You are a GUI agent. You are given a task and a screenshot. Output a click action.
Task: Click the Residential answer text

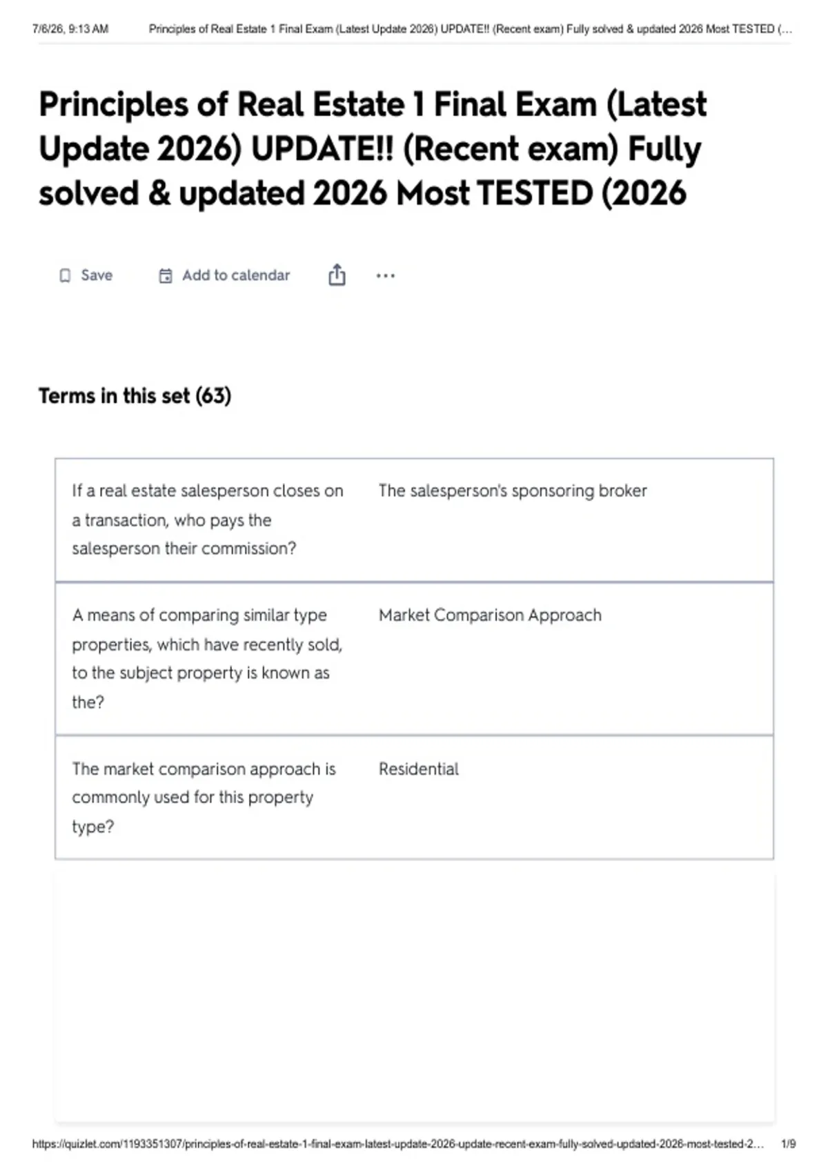[419, 769]
